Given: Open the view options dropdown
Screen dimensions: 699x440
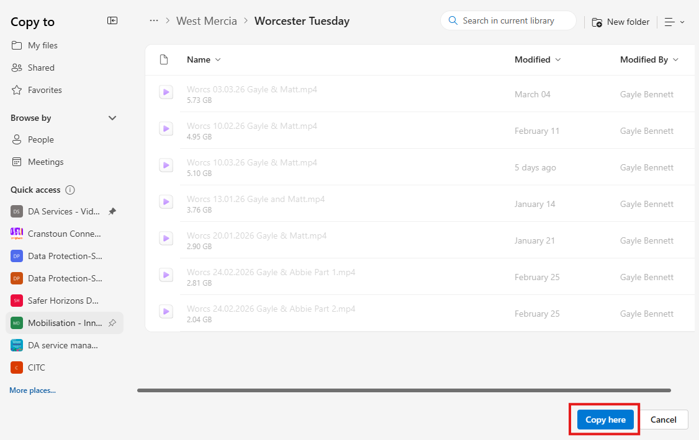Looking at the screenshot, I should (674, 22).
